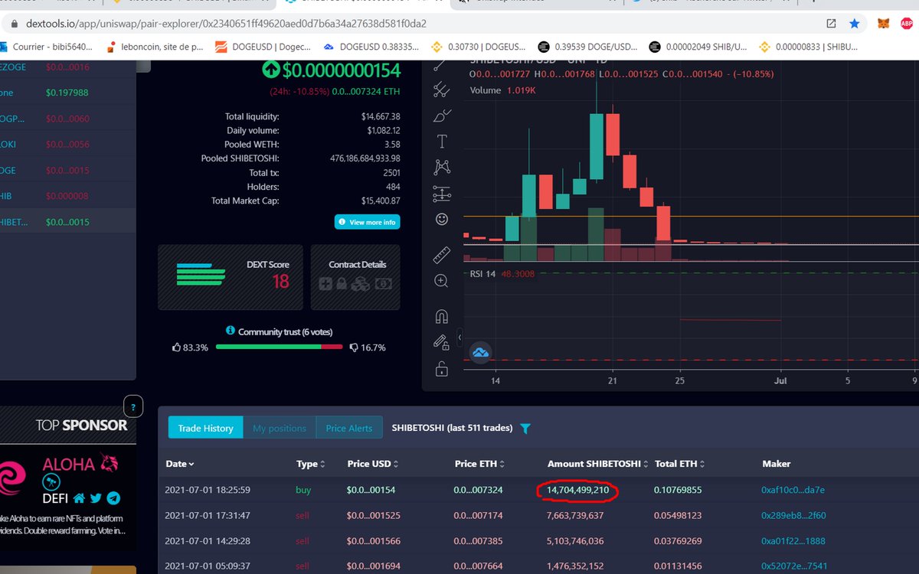This screenshot has width=919, height=574.
Task: Select the XABCD pattern tool
Action: click(441, 167)
